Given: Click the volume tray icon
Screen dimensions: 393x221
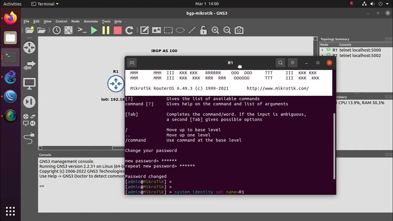Looking at the screenshot, I should point(372,4).
